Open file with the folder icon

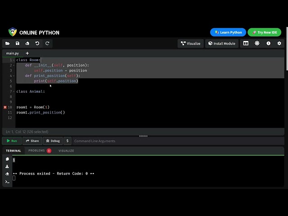8,43
